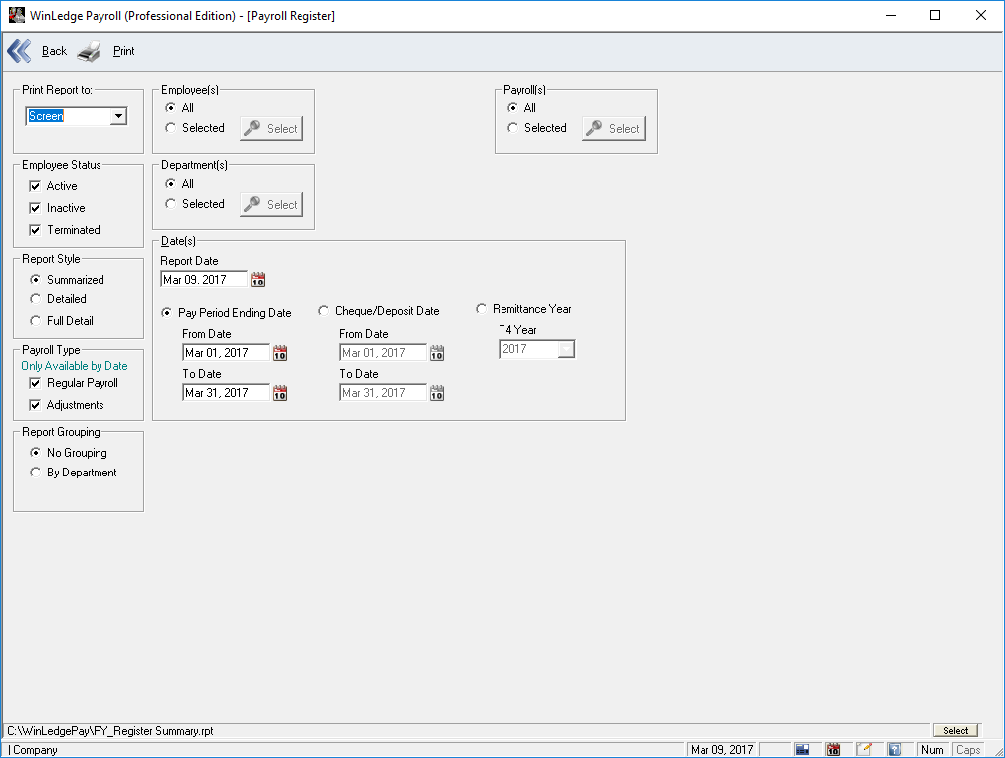Click the calculator icon in the status bar

(x=802, y=750)
